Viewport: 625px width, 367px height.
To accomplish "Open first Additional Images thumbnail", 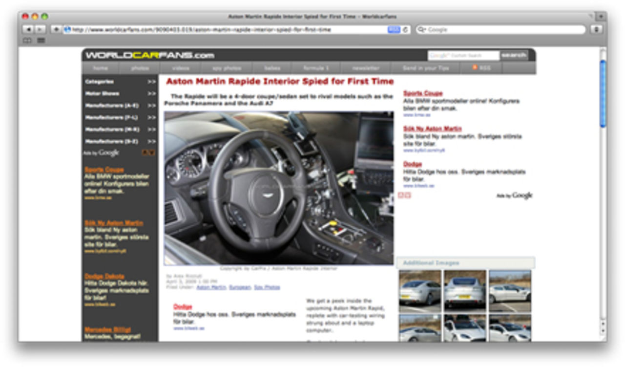I will pyautogui.click(x=419, y=291).
